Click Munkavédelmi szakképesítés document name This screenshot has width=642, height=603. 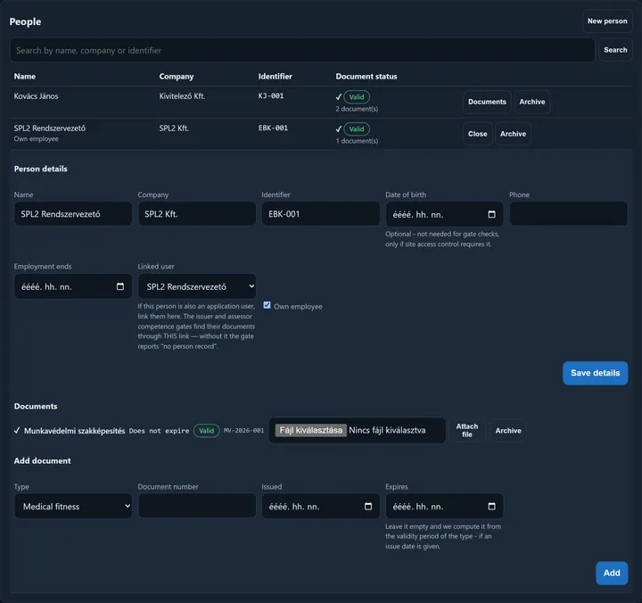(x=75, y=431)
